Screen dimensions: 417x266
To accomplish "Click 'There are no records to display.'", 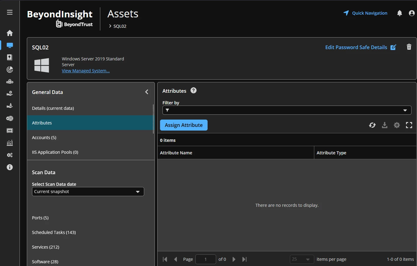I will click(x=287, y=205).
